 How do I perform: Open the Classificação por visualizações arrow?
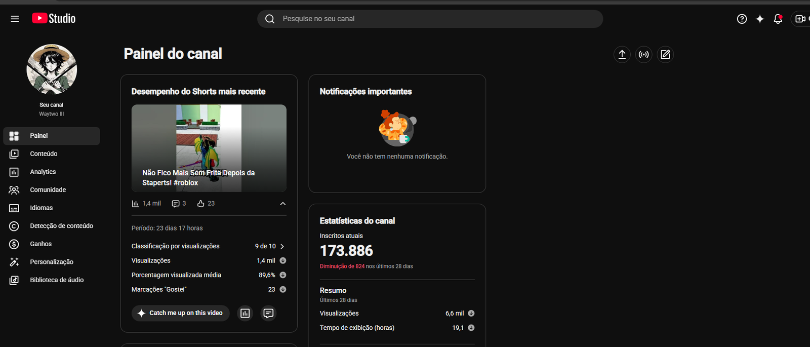[x=282, y=246]
